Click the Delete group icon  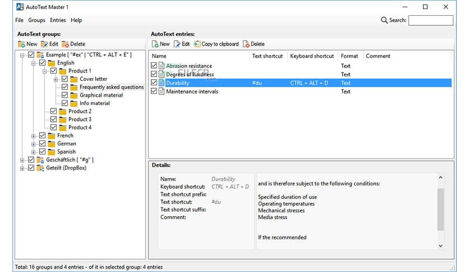pyautogui.click(x=65, y=44)
